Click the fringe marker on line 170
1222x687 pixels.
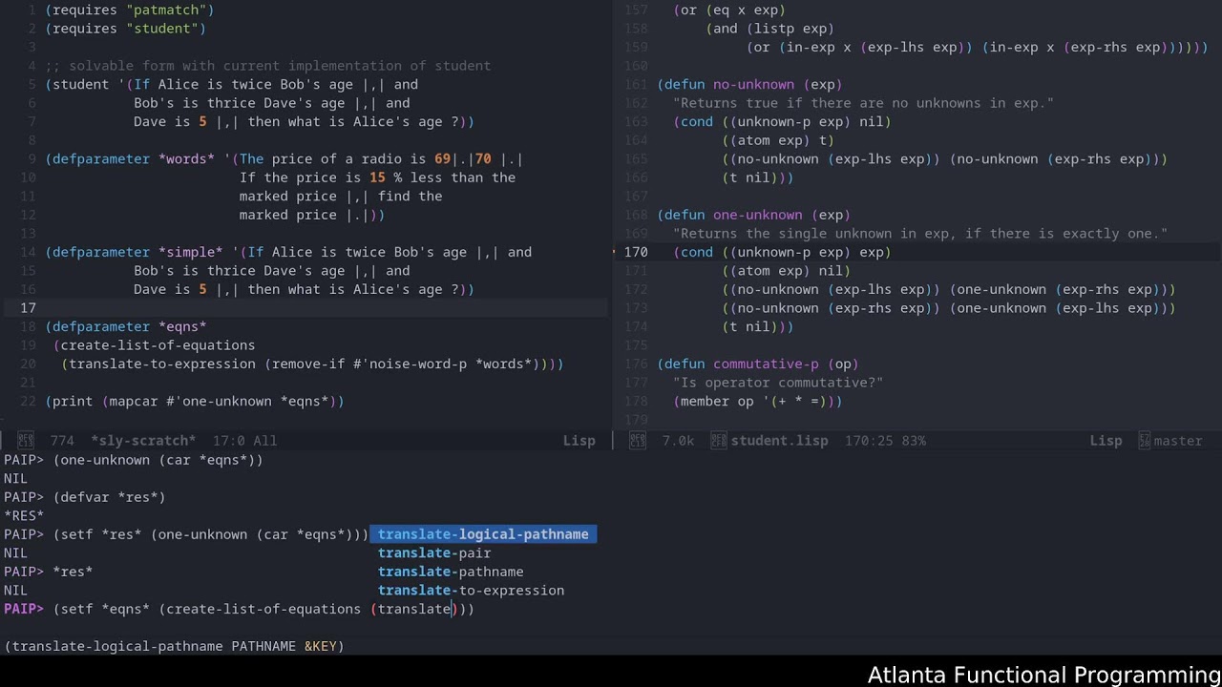pyautogui.click(x=616, y=252)
